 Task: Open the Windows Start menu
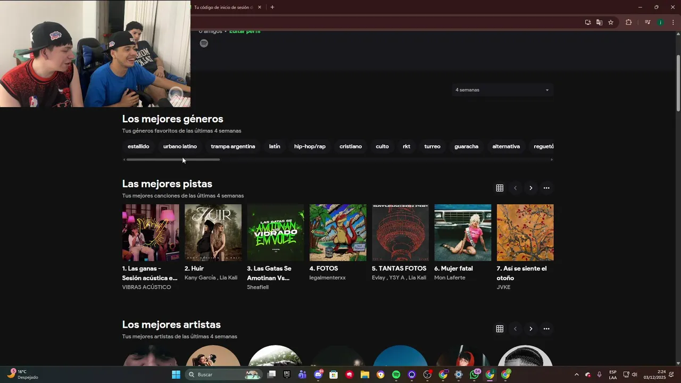point(176,374)
